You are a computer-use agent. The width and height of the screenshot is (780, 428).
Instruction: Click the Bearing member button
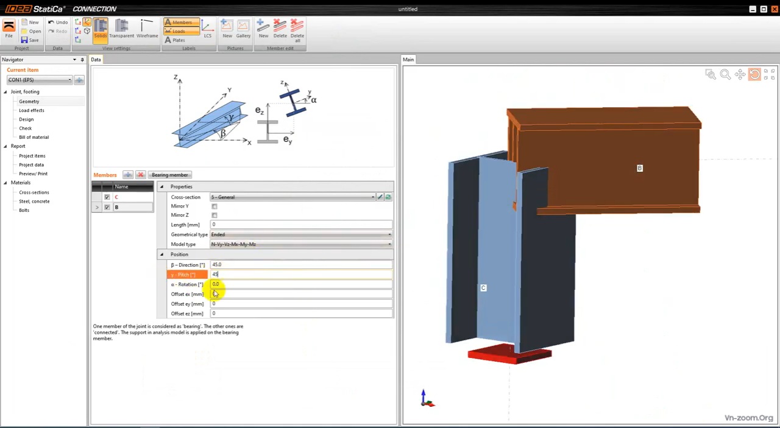coord(169,175)
